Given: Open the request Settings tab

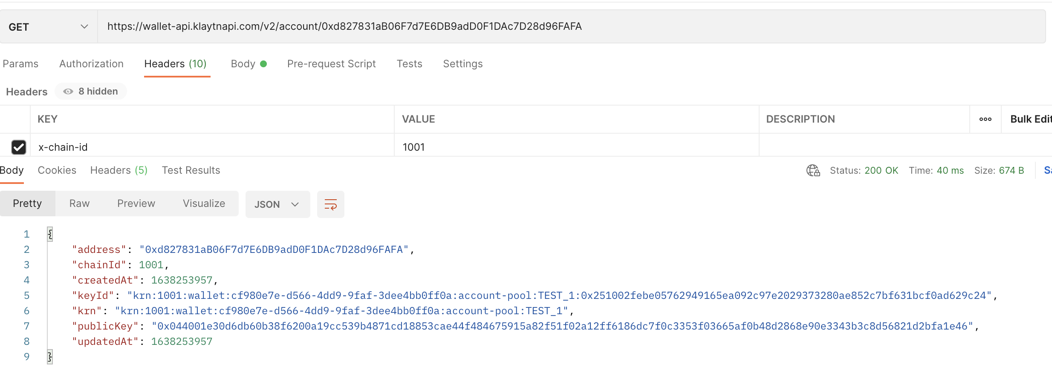Looking at the screenshot, I should click(x=462, y=64).
